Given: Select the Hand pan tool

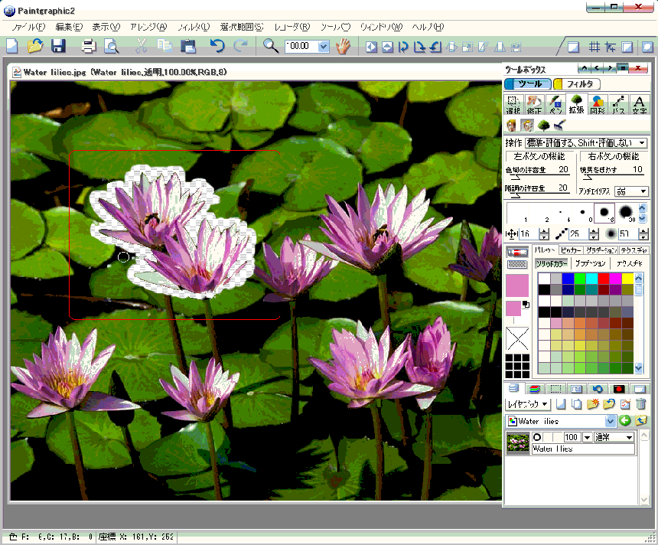Looking at the screenshot, I should pyautogui.click(x=343, y=46).
